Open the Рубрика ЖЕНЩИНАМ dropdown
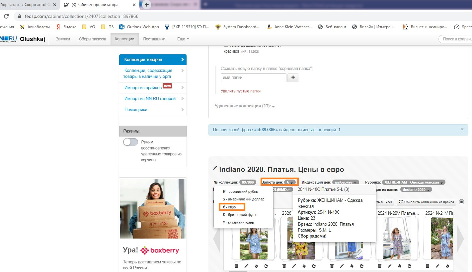 (414, 182)
